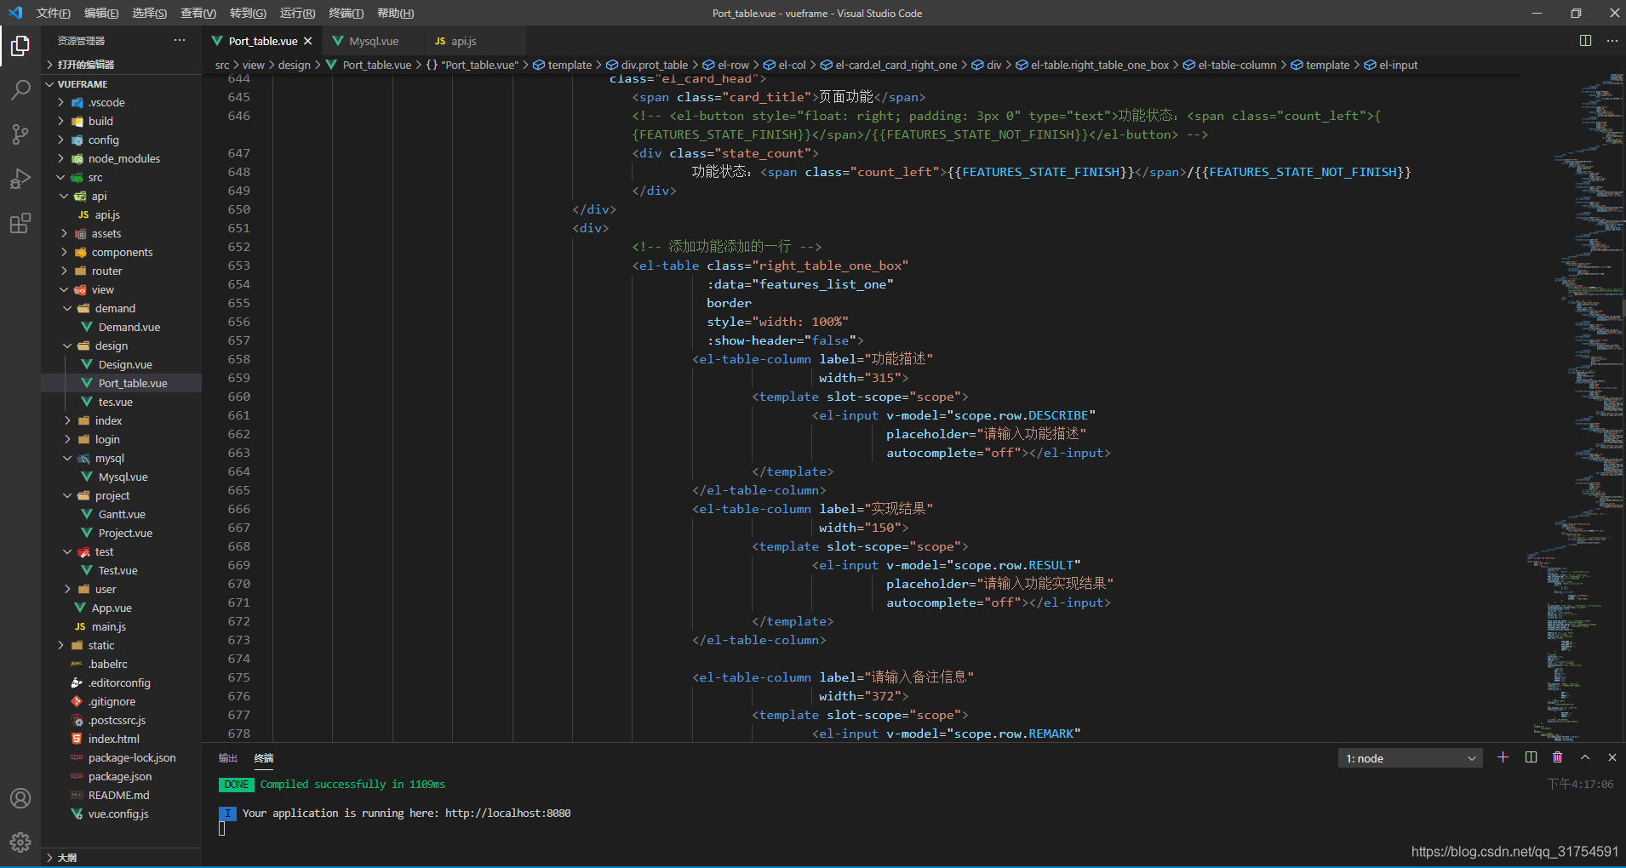Open the 转到(G) menu
Viewport: 1626px width, 868px height.
248,13
